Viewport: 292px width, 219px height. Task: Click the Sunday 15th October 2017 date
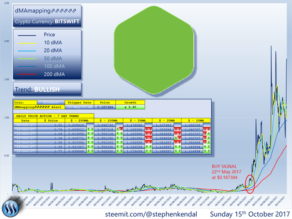coord(250,214)
